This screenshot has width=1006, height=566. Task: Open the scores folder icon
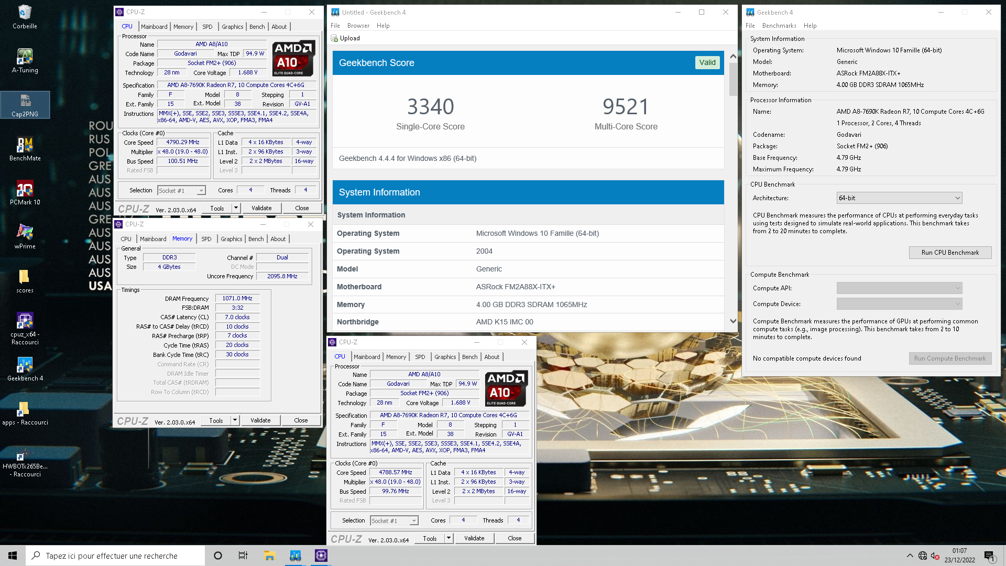[x=25, y=281]
